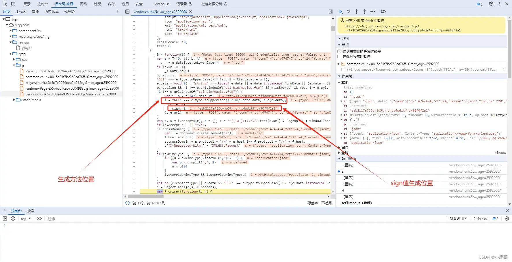Open the DevTools more options menu
This screenshot has width=512, height=262.
(499, 4)
